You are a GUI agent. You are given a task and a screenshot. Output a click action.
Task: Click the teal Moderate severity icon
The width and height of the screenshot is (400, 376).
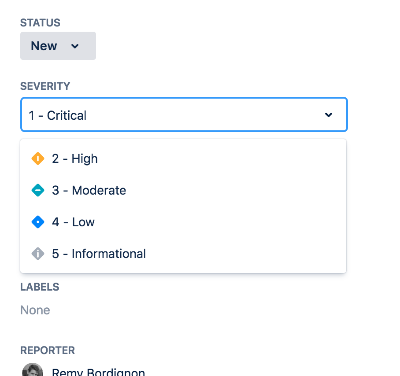(x=38, y=190)
